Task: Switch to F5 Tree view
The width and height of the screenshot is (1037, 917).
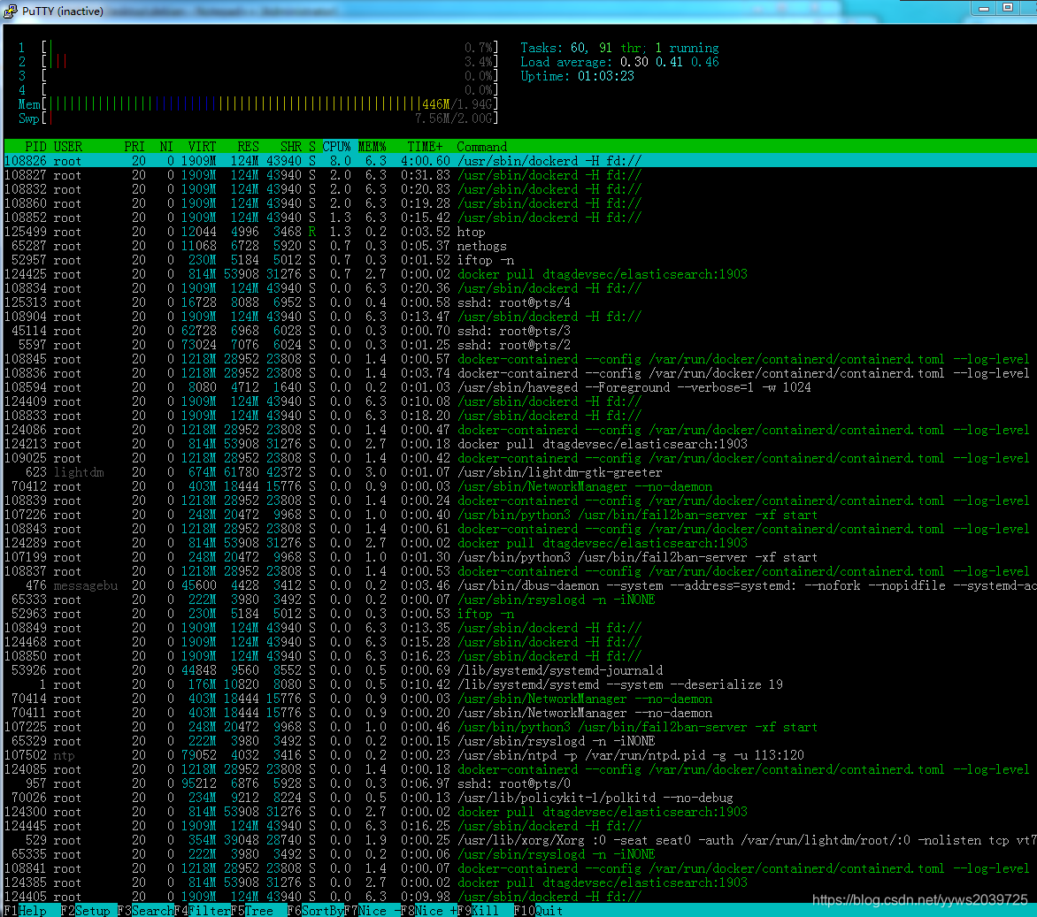Action: coord(252,911)
